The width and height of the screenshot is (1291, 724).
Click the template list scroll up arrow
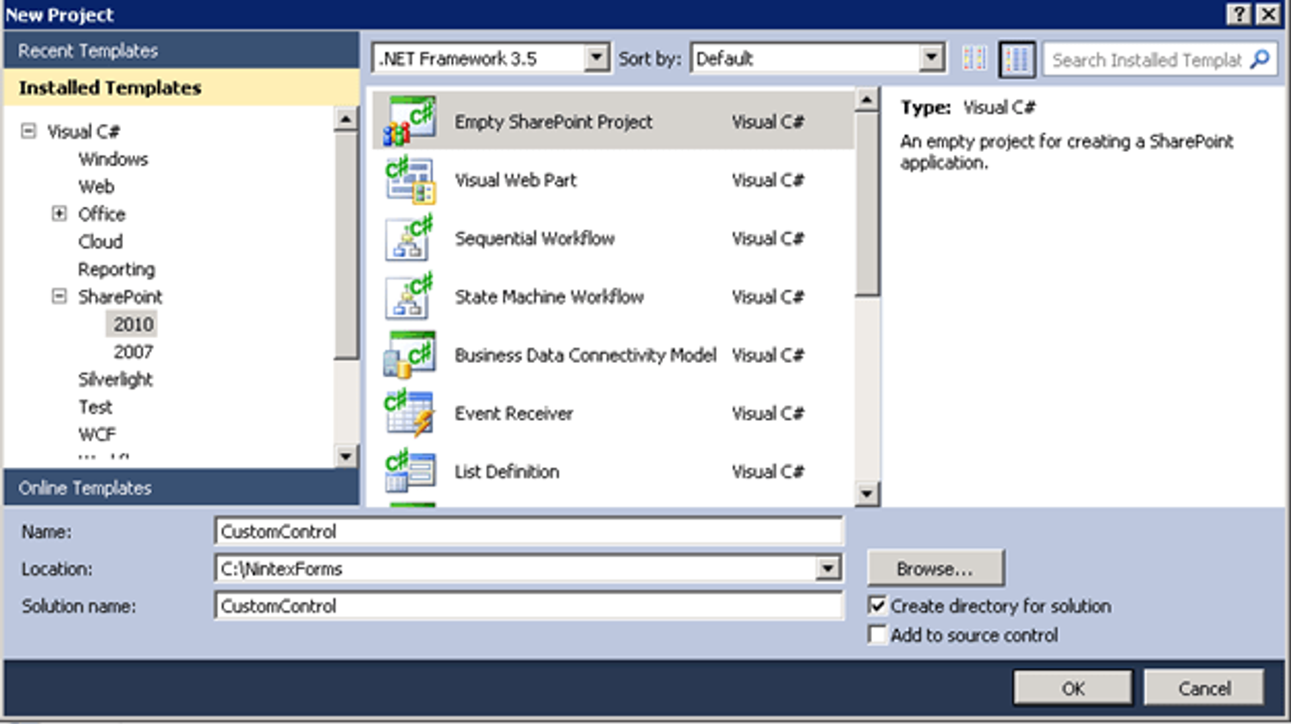867,100
